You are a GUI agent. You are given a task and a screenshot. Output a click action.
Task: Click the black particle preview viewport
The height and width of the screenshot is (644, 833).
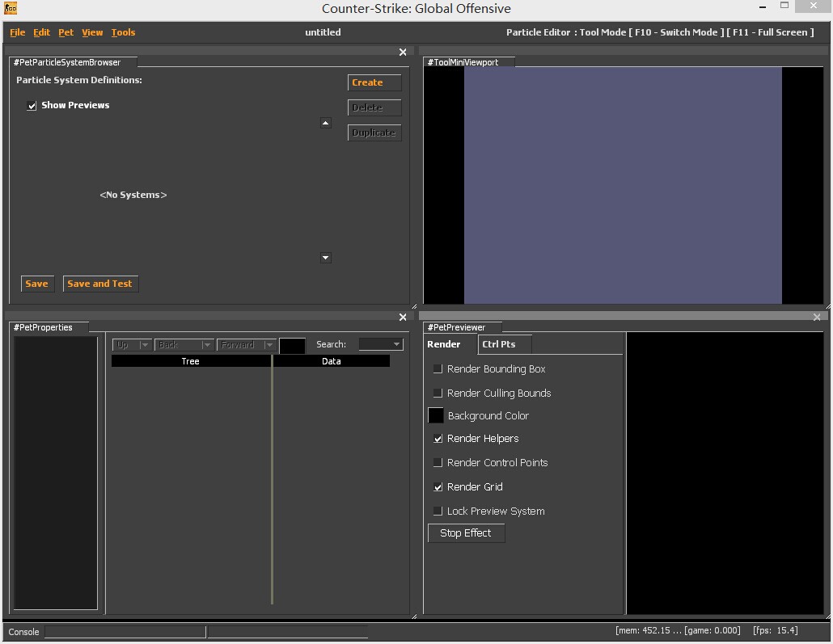pos(725,473)
